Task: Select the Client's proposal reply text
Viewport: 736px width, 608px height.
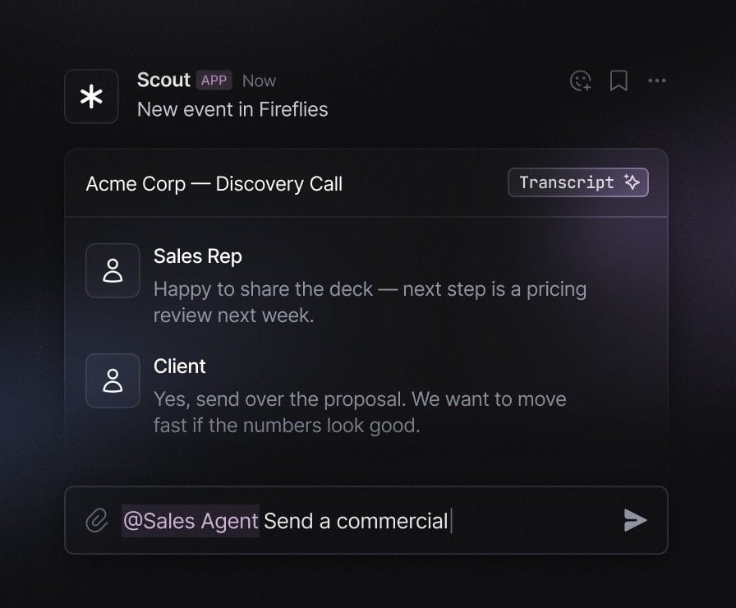Action: pos(360,412)
